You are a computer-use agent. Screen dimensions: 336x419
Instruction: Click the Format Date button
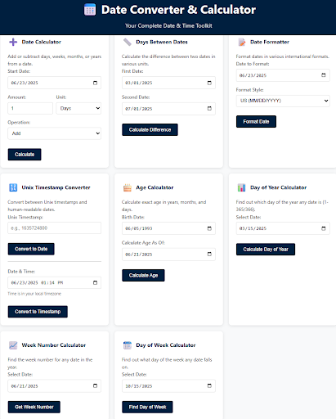256,122
